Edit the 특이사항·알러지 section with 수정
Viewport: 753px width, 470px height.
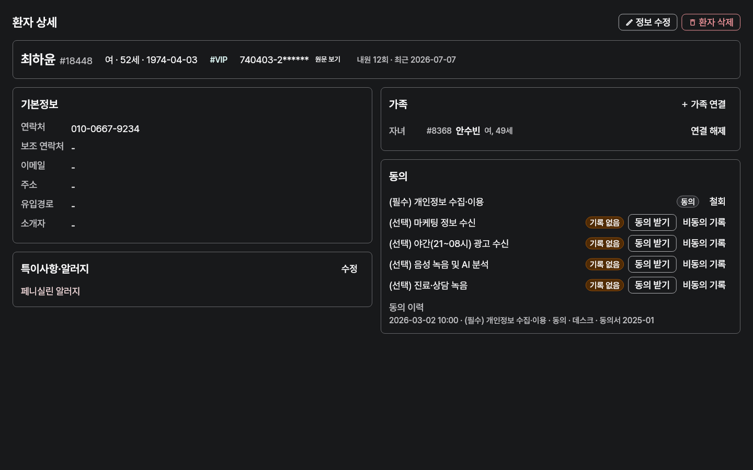(349, 269)
